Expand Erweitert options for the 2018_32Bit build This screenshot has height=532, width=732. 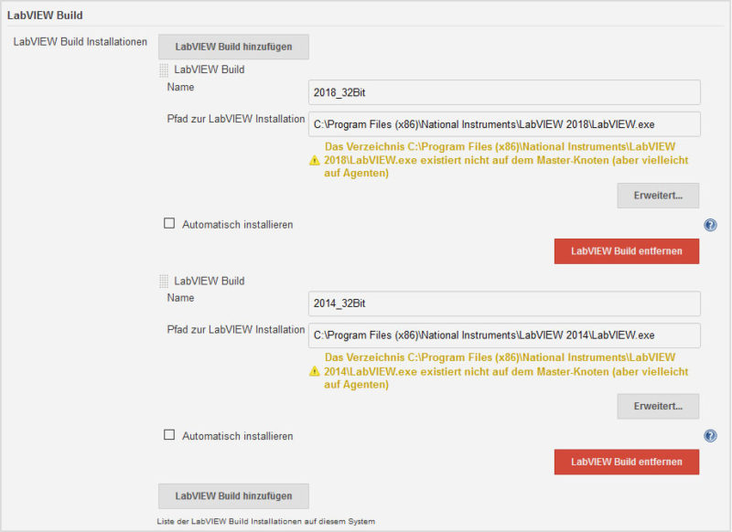tap(658, 196)
